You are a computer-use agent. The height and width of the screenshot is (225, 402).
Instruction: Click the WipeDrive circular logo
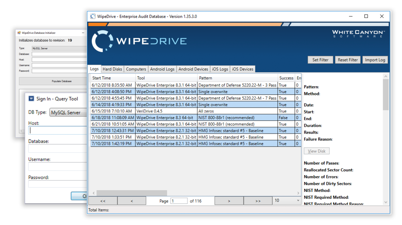(102, 41)
